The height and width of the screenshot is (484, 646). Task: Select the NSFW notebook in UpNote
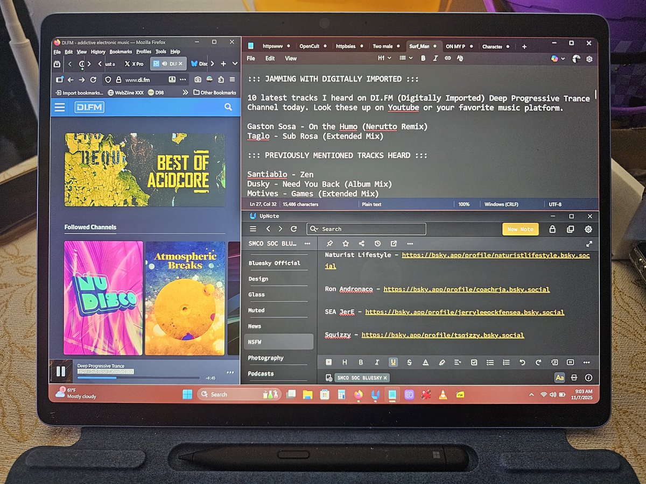coord(278,341)
